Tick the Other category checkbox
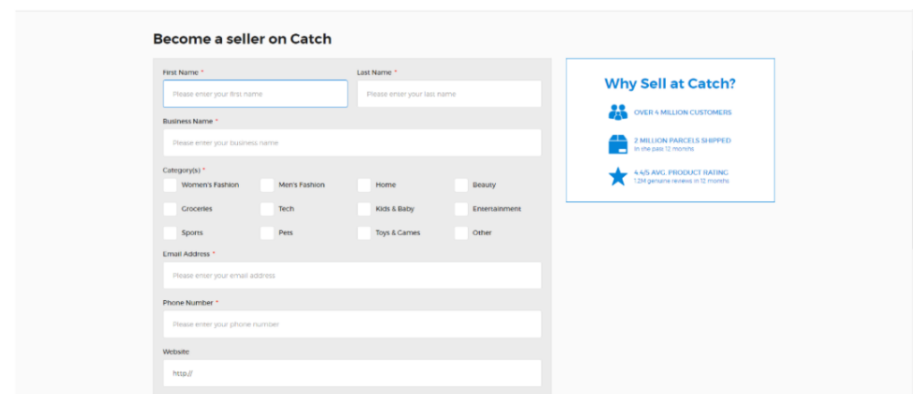Viewport: 913px width, 394px height. coord(461,233)
